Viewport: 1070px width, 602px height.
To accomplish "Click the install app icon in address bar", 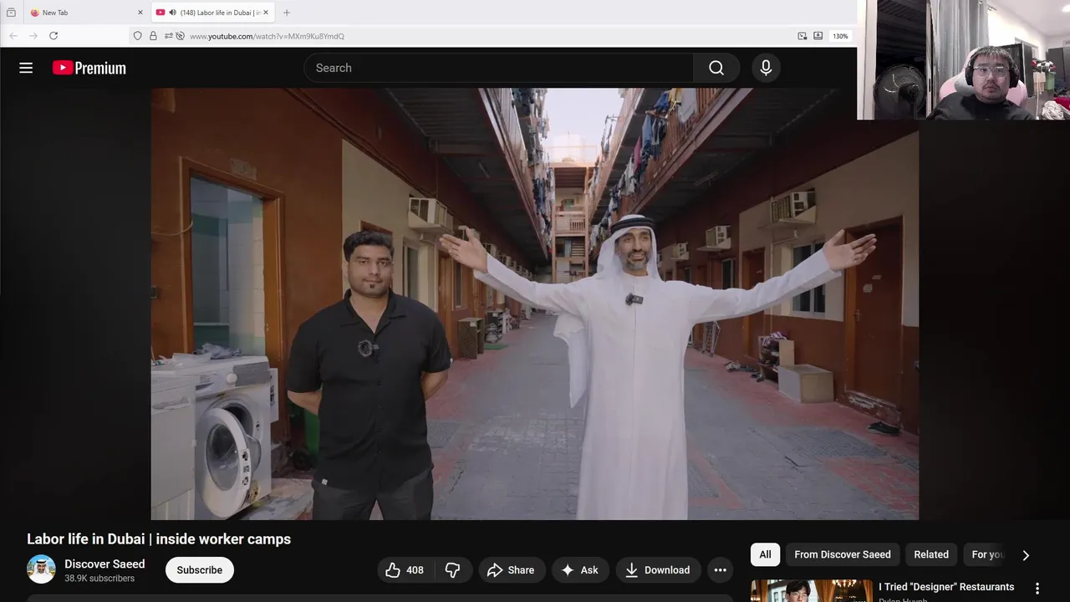I will 818,36.
